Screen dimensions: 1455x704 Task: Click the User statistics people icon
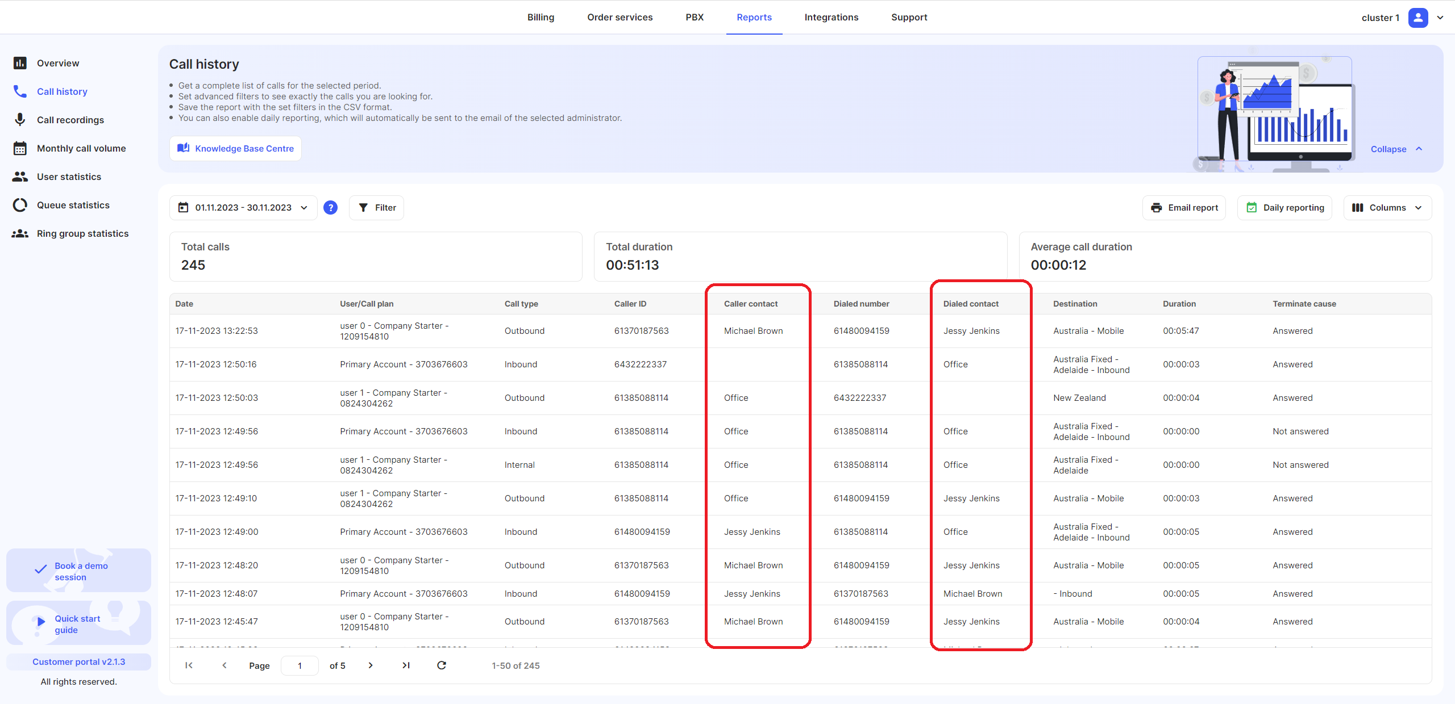(x=20, y=177)
